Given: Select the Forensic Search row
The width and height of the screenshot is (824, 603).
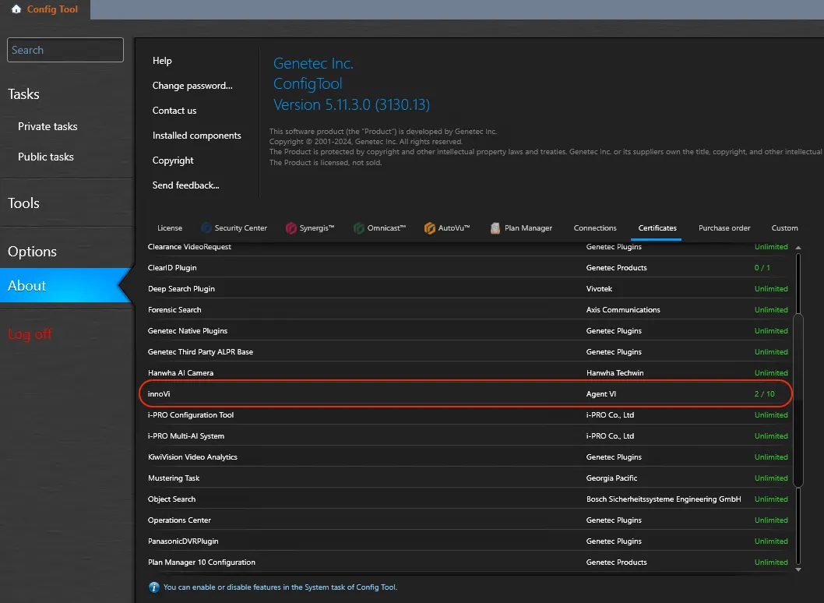Looking at the screenshot, I should 468,309.
